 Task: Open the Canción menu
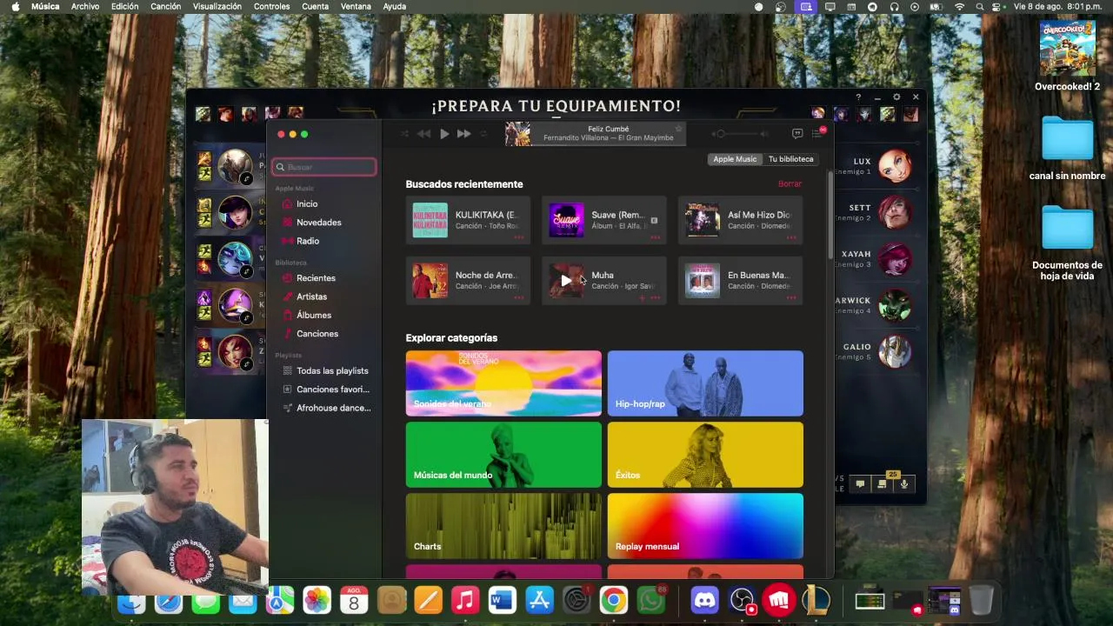(x=165, y=6)
